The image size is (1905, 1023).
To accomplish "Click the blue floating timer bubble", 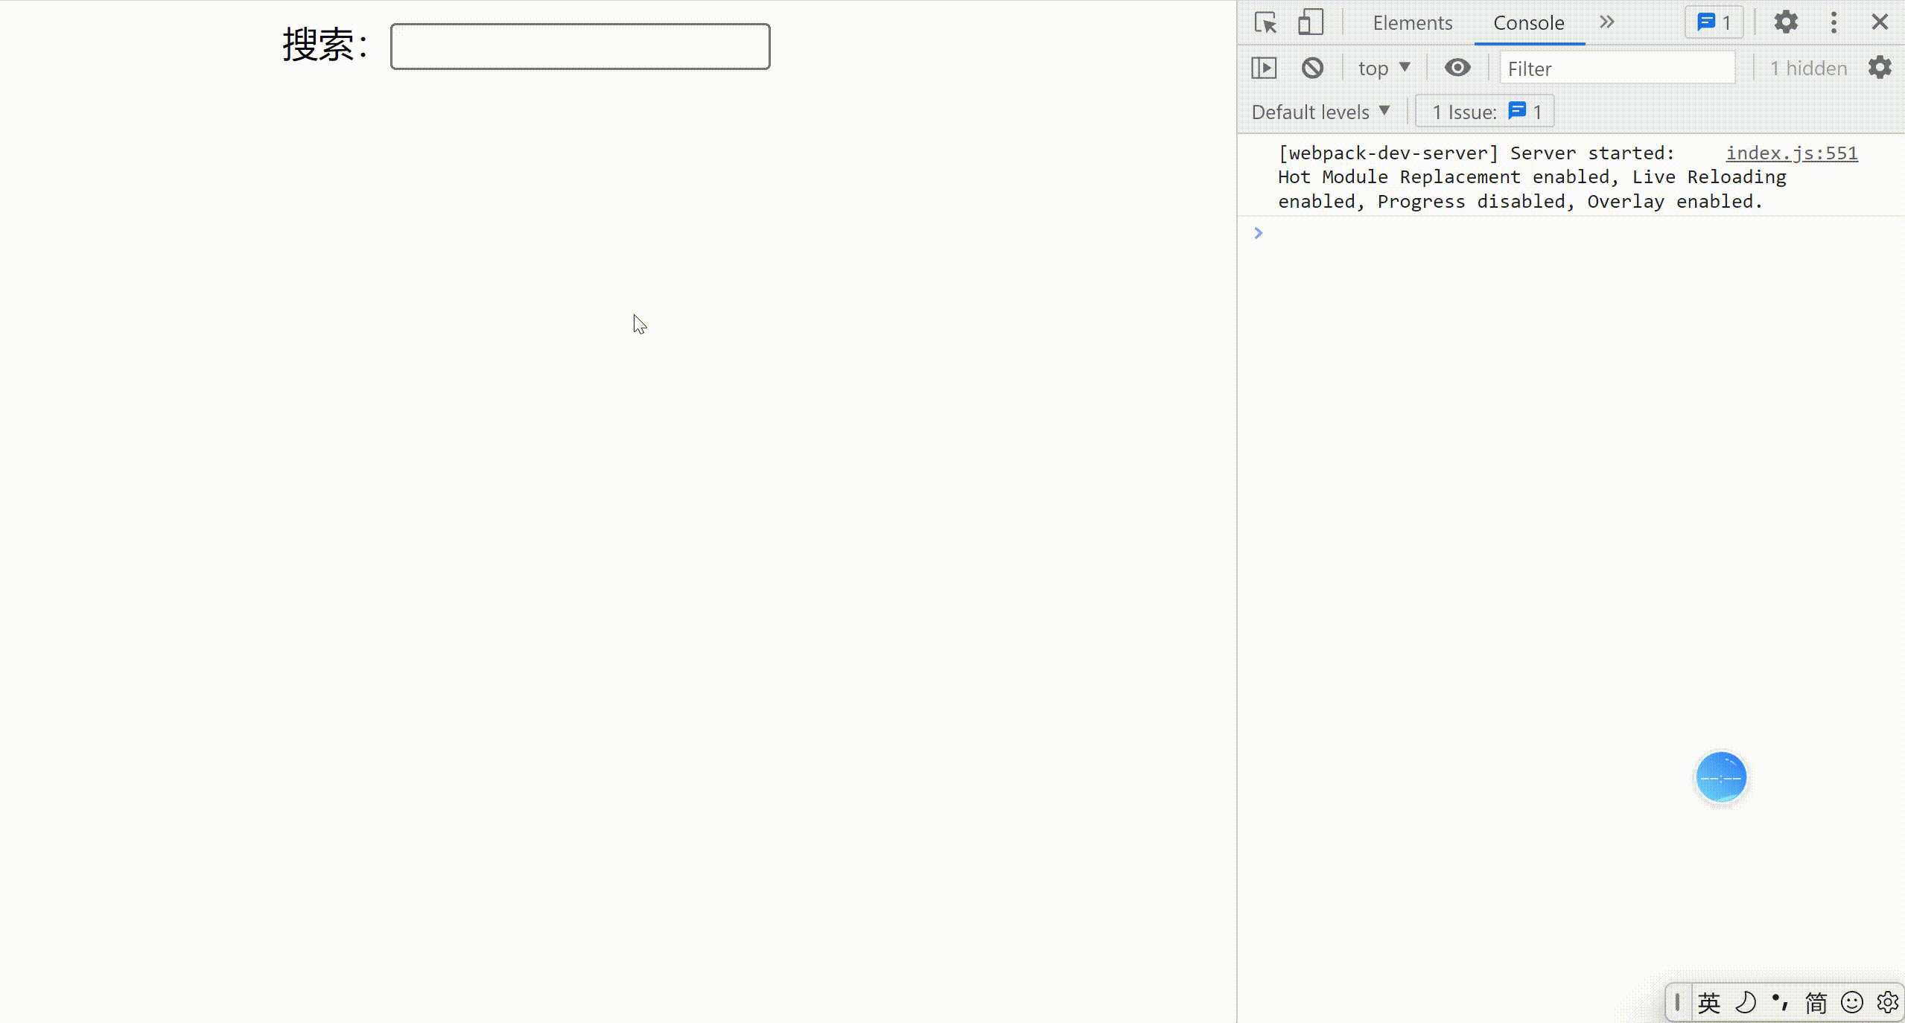I will pyautogui.click(x=1721, y=777).
